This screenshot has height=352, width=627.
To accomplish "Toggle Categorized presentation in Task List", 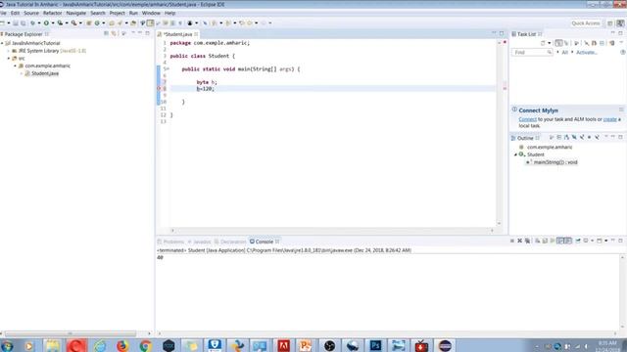I will tap(558, 43).
